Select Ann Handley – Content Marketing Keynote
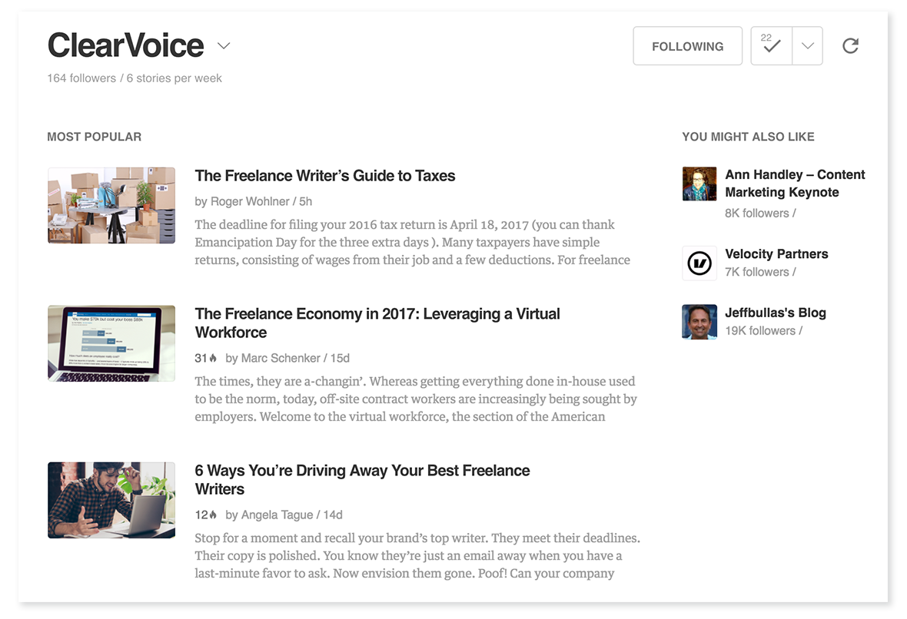This screenshot has height=619, width=907. coord(795,184)
